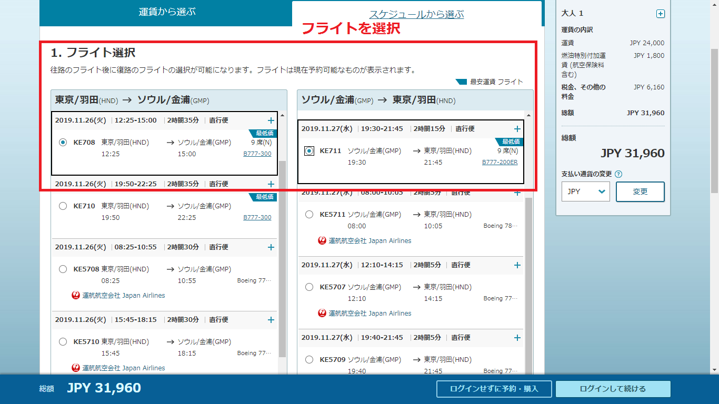719x404 pixels.
Task: Click plus icon for 19:30-21:45 return flight
Action: [x=517, y=129]
